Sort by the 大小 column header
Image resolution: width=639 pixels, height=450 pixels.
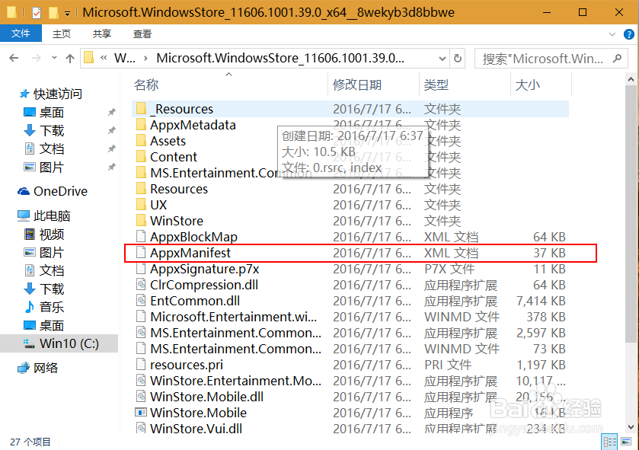coord(527,85)
